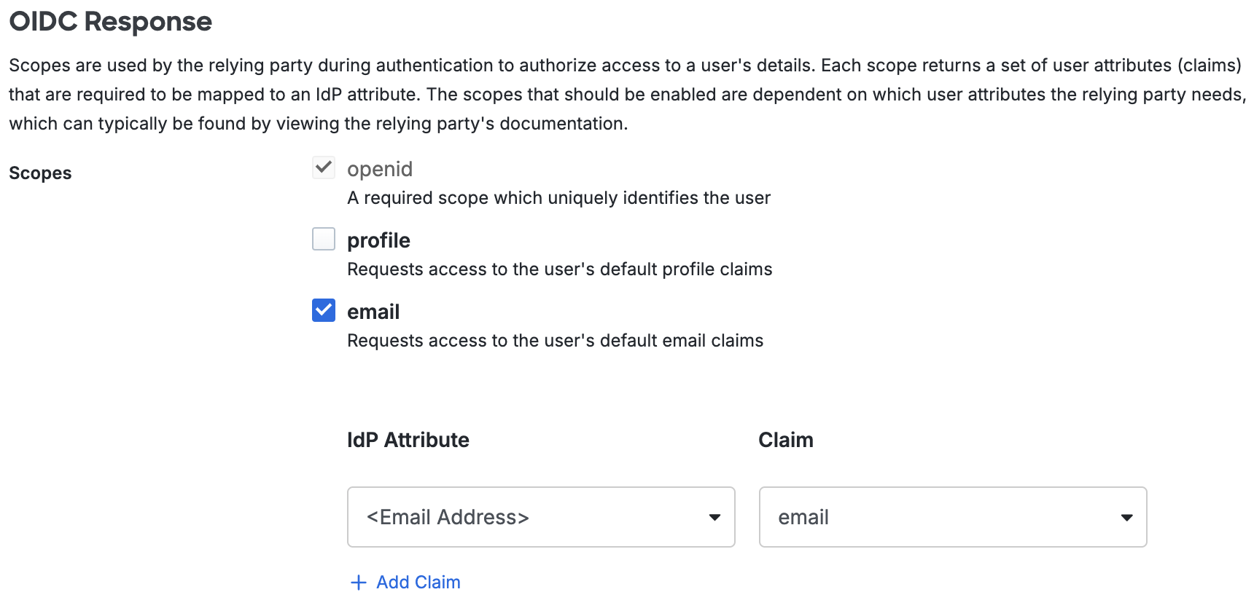Image resolution: width=1254 pixels, height=600 pixels.
Task: Uncheck the email scope checkbox
Action: (324, 311)
